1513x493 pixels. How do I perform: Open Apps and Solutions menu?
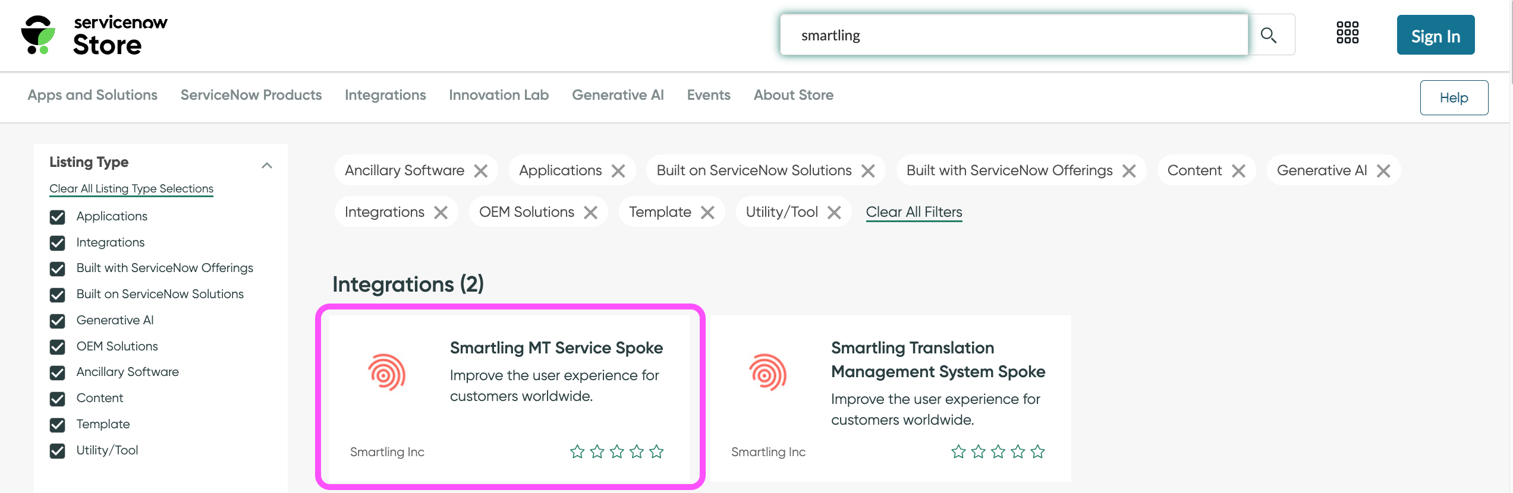click(93, 95)
